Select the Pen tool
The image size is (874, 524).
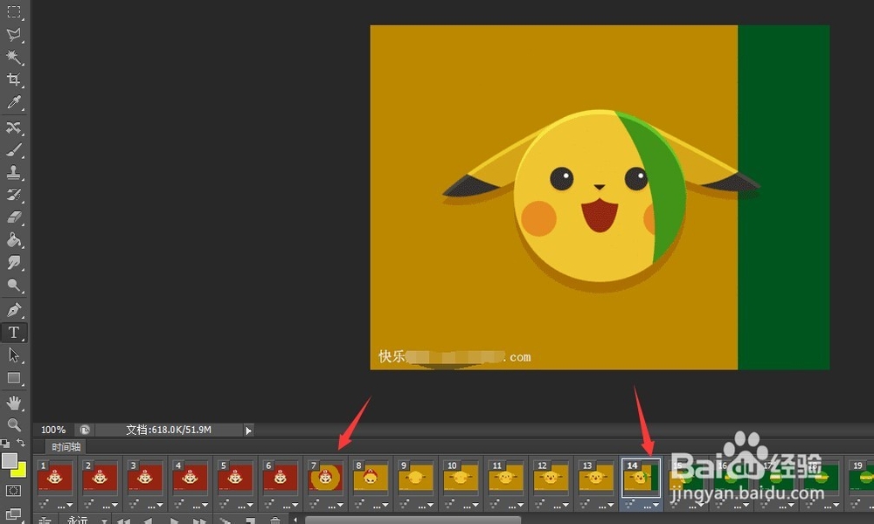coord(14,310)
